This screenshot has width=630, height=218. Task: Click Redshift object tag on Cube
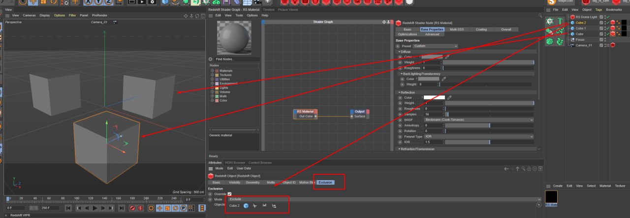tap(613, 34)
